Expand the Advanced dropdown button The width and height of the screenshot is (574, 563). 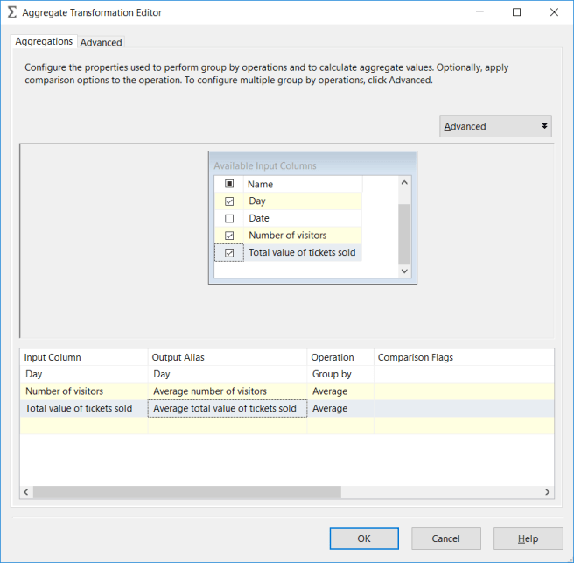tap(495, 126)
